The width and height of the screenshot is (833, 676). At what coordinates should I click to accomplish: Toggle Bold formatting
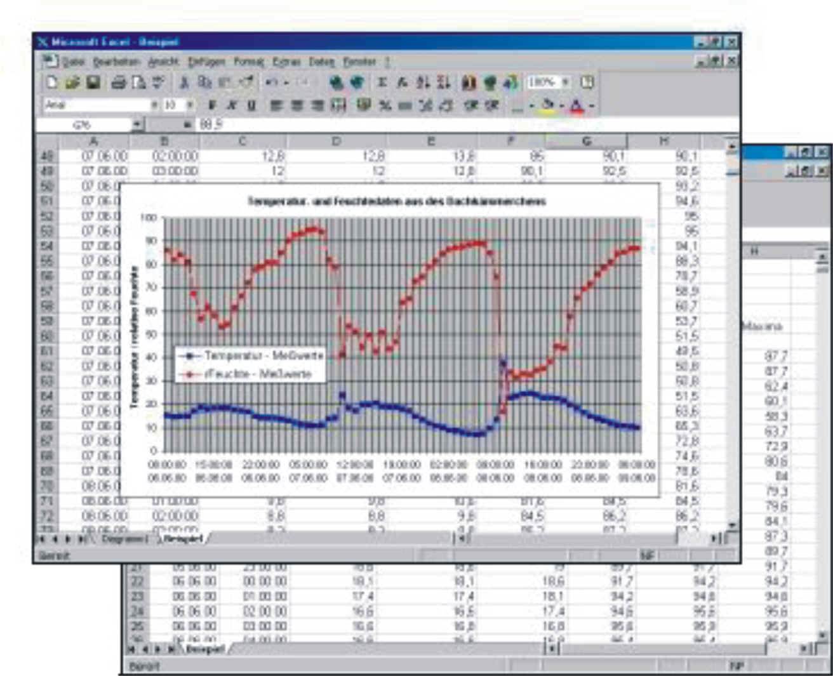(x=212, y=105)
